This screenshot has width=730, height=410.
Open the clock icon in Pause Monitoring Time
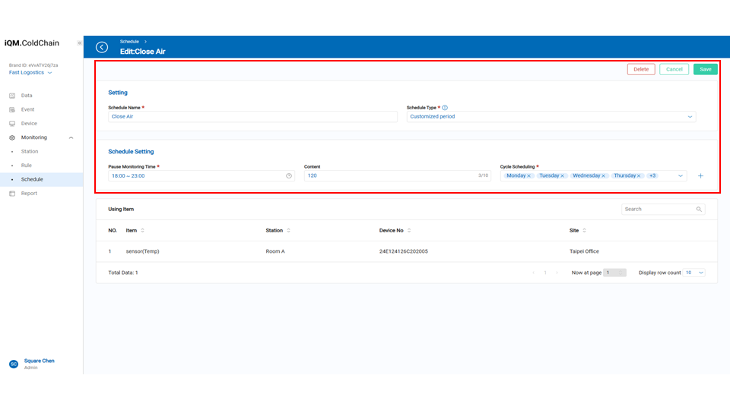pyautogui.click(x=289, y=175)
